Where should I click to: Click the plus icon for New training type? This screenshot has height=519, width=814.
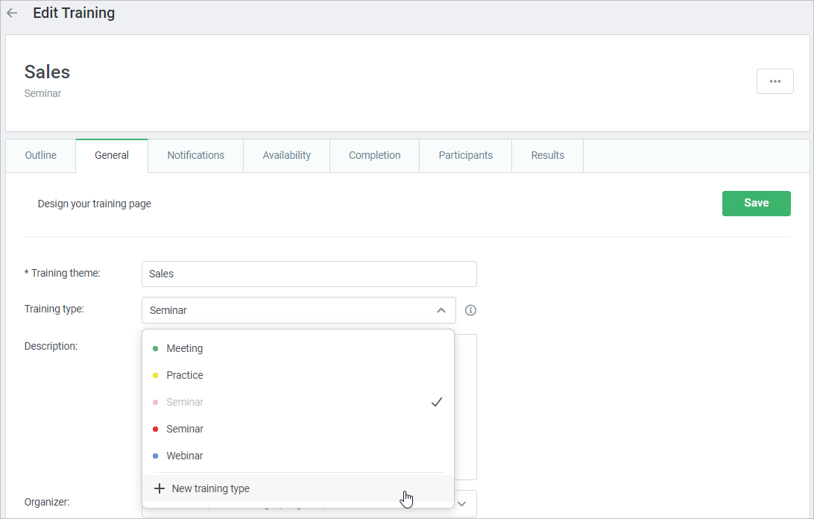tap(159, 488)
